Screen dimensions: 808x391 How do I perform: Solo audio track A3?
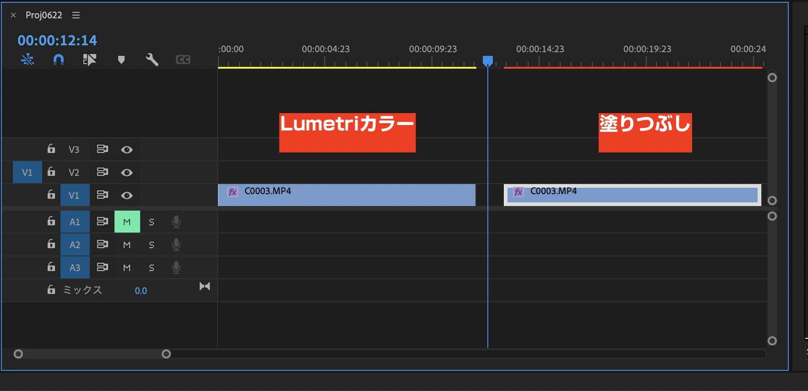152,268
